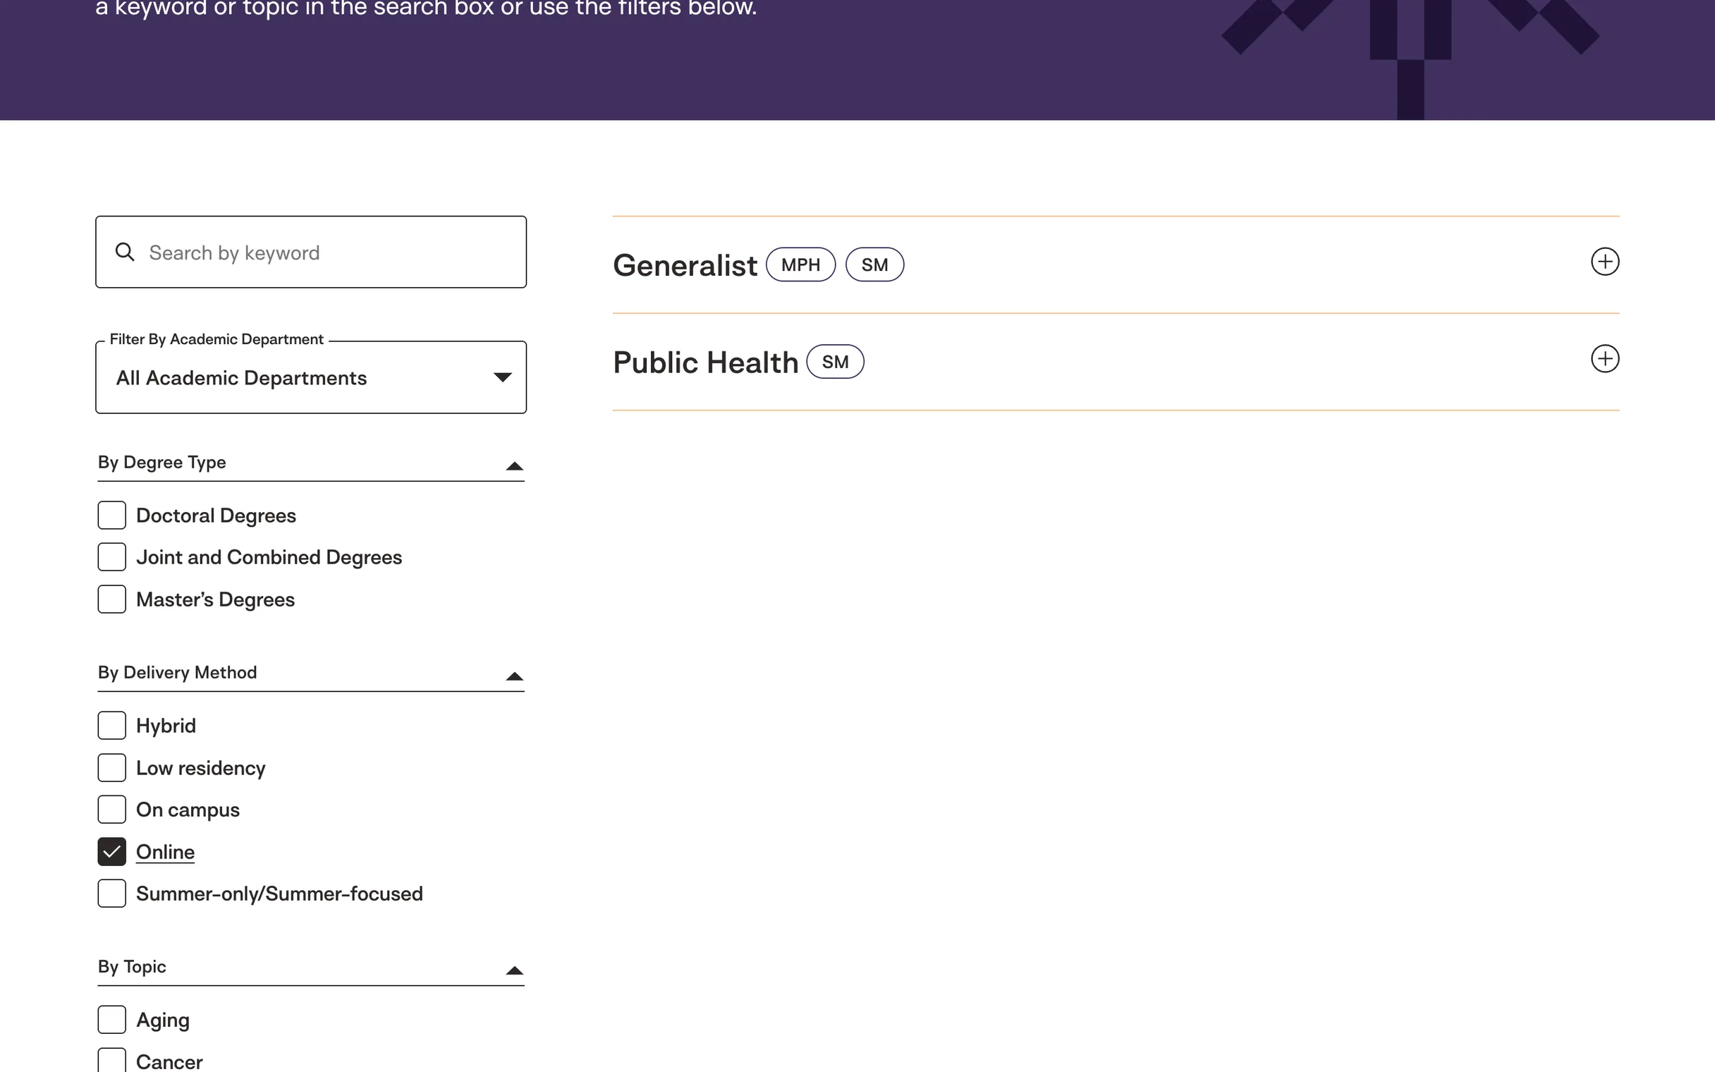Viewport: 1715px width, 1072px height.
Task: Click the Online label text
Action: tap(165, 851)
